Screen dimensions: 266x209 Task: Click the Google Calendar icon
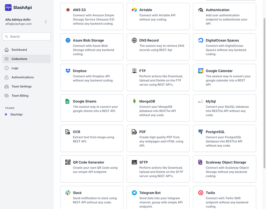tap(201, 71)
